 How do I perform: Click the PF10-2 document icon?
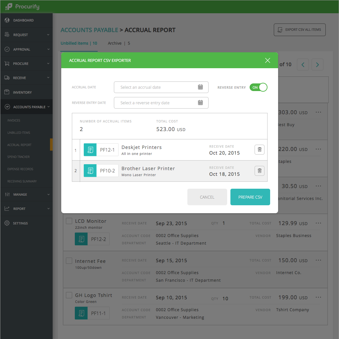point(90,170)
